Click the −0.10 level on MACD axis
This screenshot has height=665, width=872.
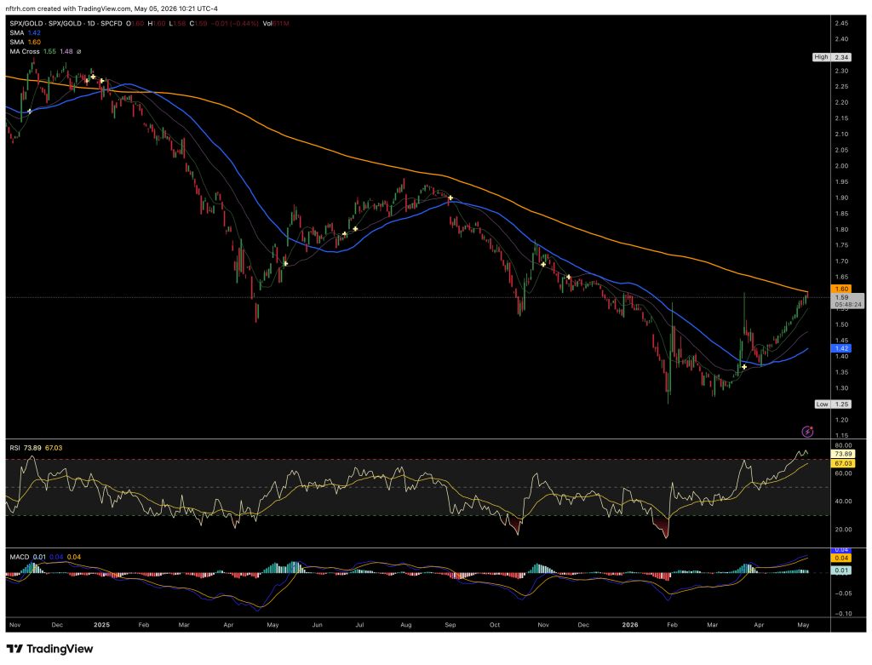pos(842,614)
